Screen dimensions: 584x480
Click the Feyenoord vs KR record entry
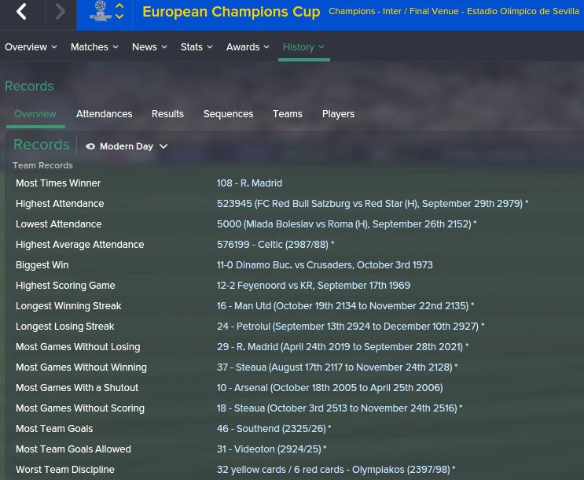coord(313,286)
